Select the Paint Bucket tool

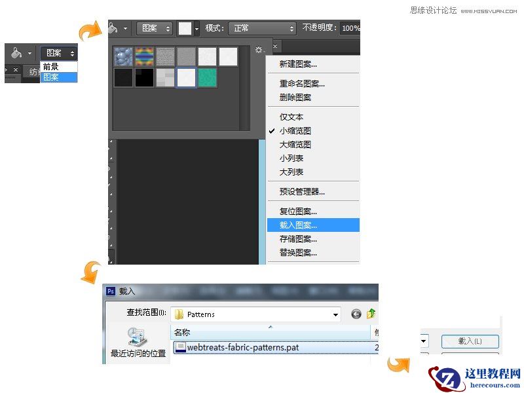114,28
